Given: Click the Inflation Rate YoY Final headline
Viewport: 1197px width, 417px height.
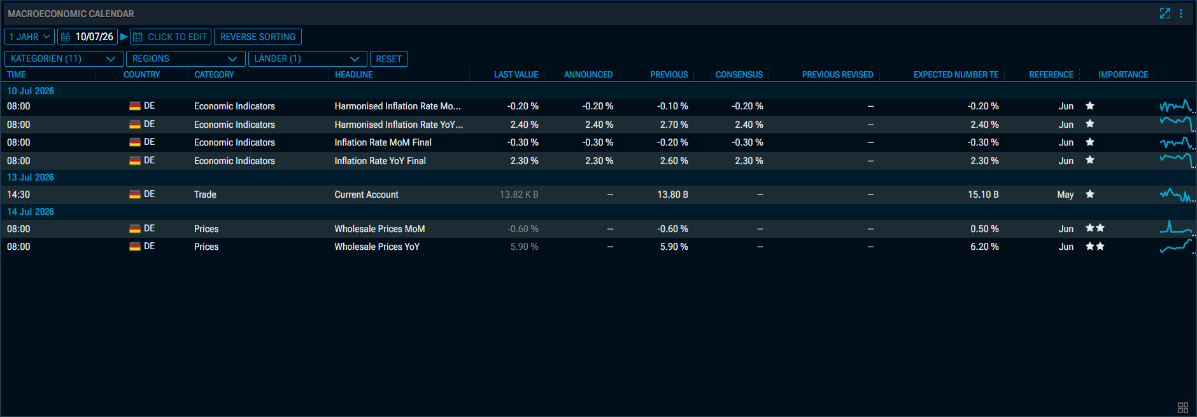Looking at the screenshot, I should pyautogui.click(x=380, y=161).
